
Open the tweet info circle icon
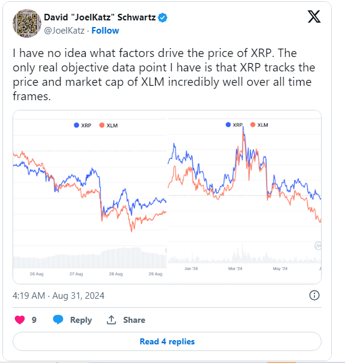coord(314,295)
